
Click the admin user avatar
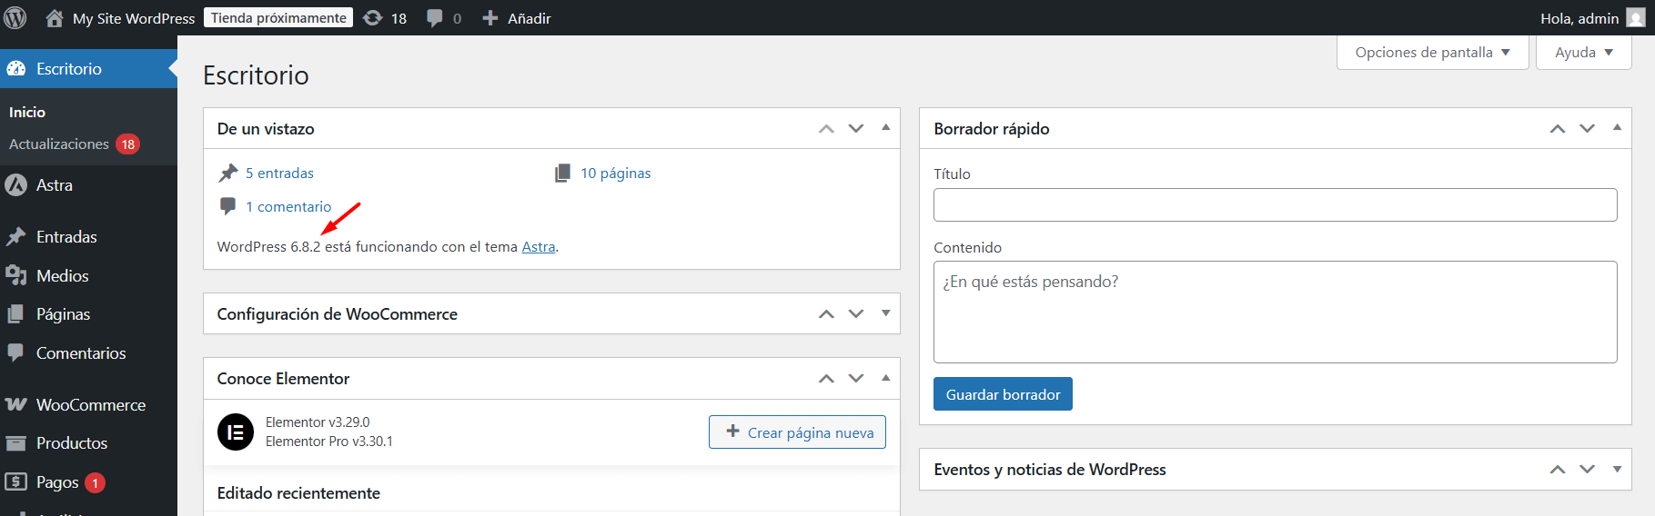(x=1635, y=18)
